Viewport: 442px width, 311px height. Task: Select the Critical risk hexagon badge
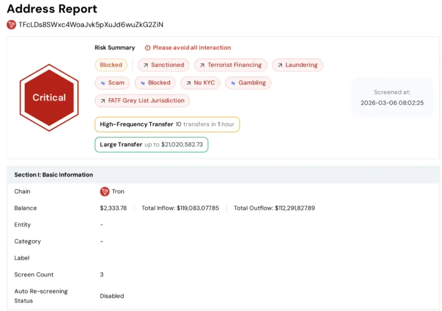[x=49, y=97]
